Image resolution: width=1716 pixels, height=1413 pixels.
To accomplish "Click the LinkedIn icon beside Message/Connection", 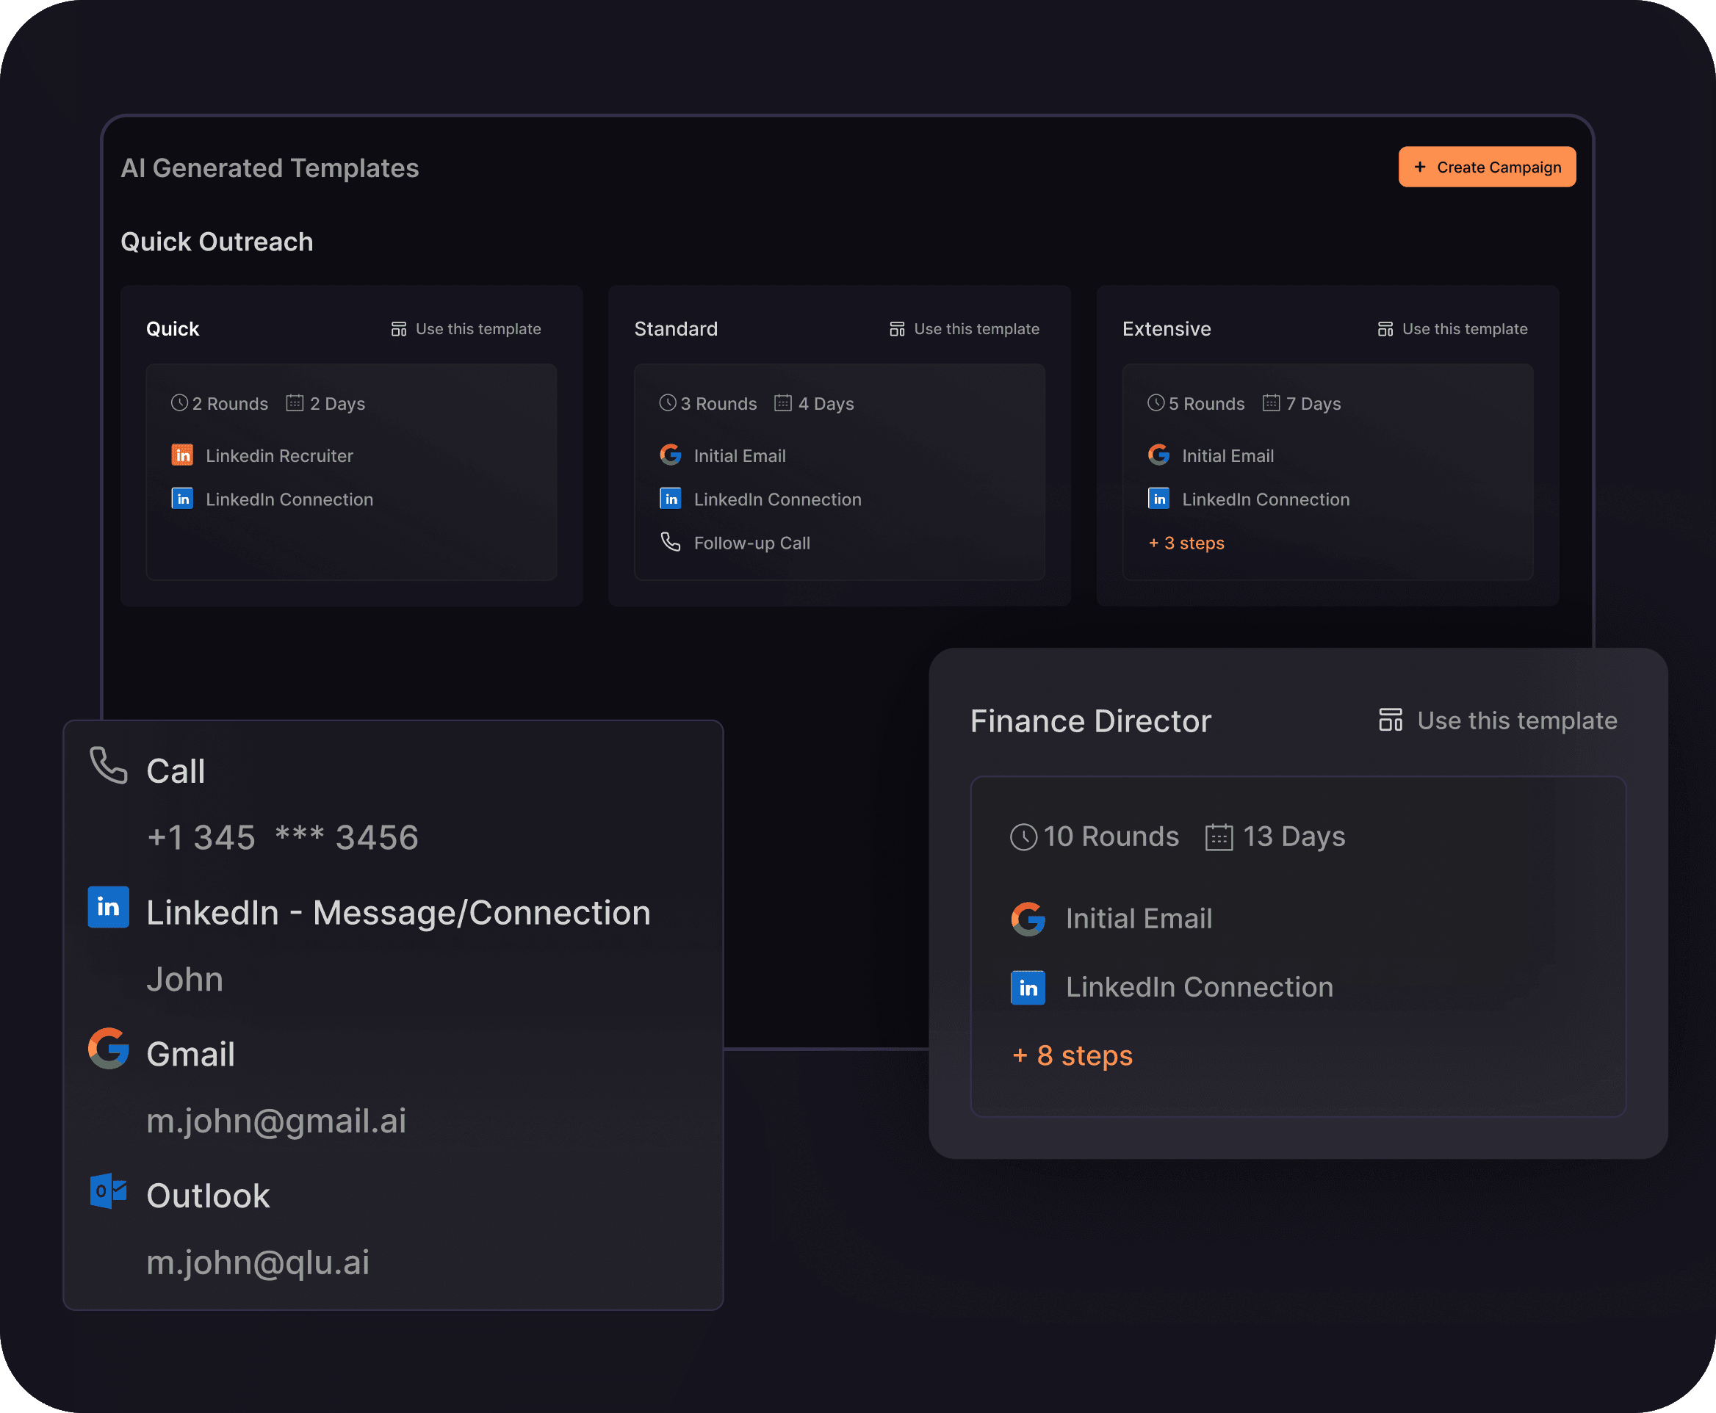I will point(108,907).
